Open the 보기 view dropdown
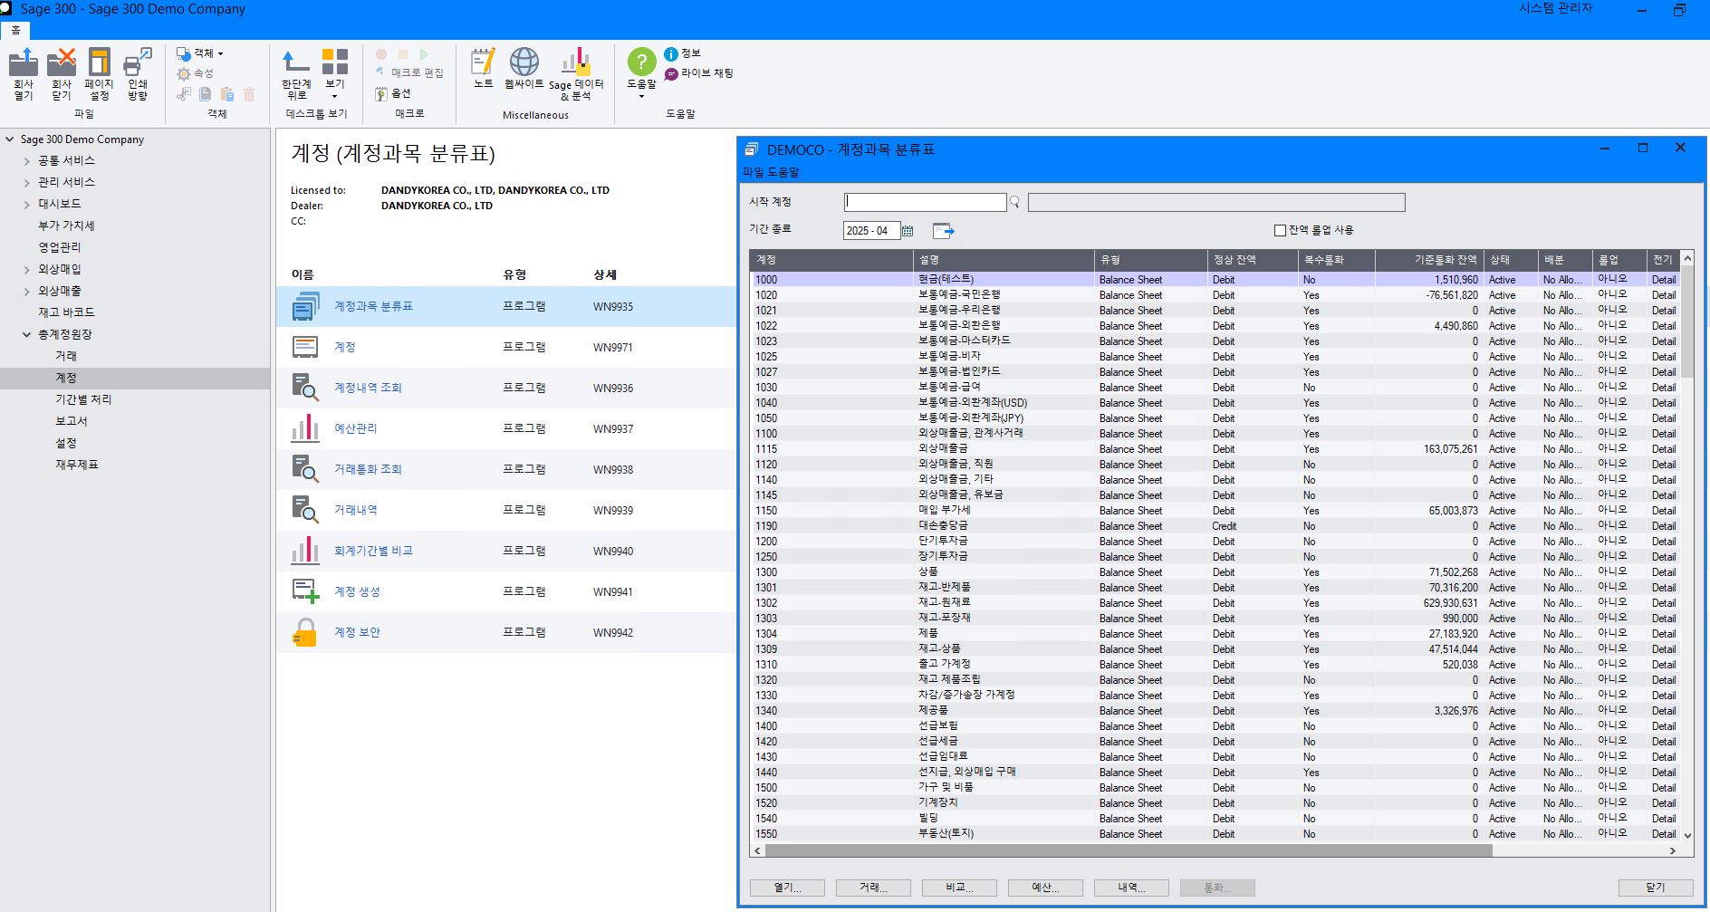The height and width of the screenshot is (912, 1710). point(334,73)
